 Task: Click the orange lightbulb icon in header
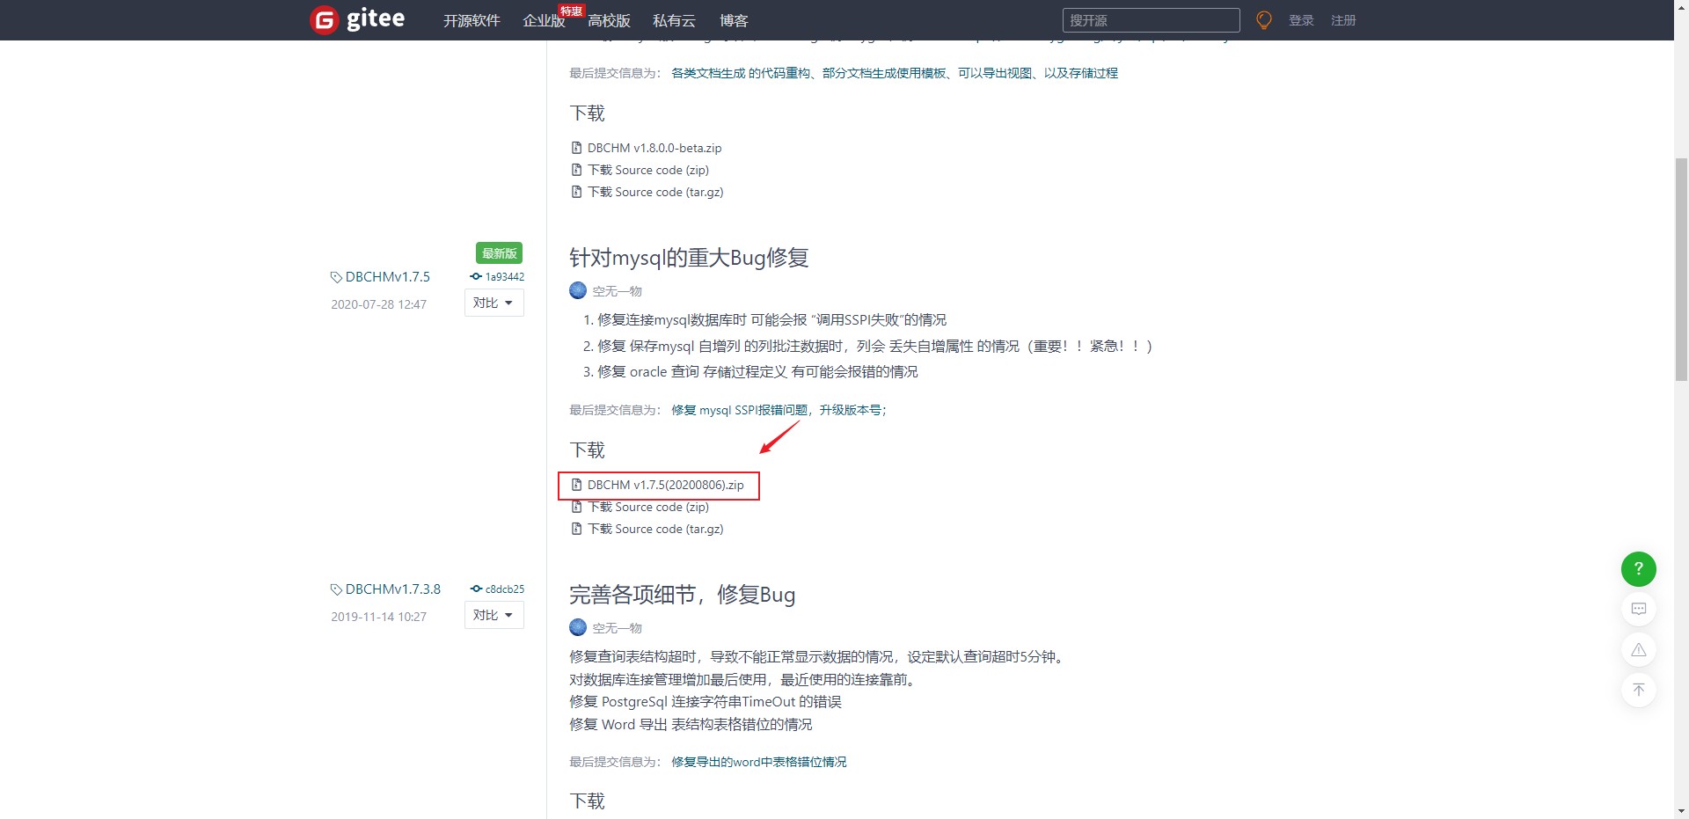(1263, 20)
